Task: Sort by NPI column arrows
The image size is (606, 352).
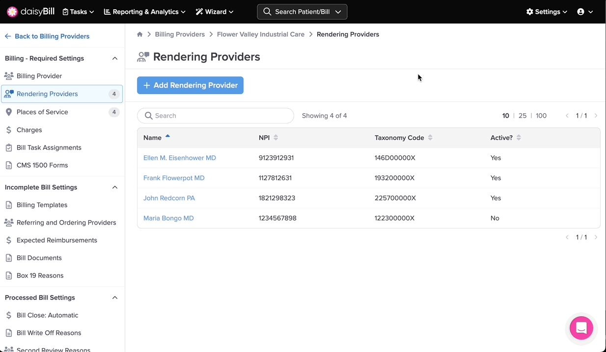Action: tap(276, 138)
